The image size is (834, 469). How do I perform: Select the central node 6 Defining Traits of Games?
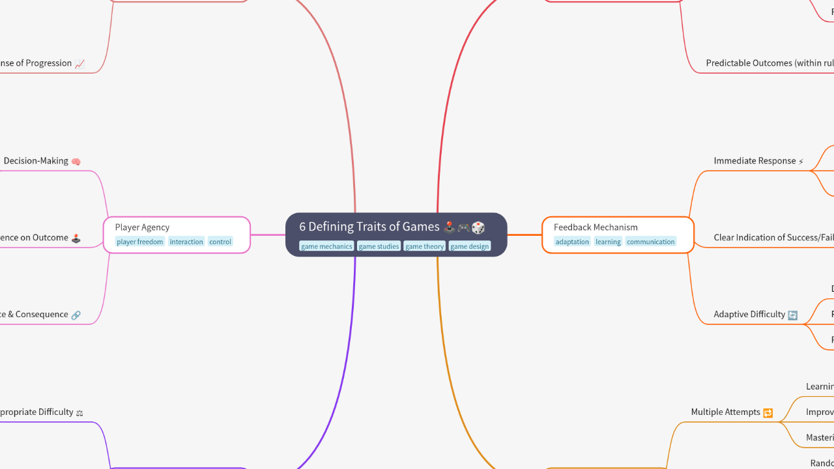click(396, 234)
